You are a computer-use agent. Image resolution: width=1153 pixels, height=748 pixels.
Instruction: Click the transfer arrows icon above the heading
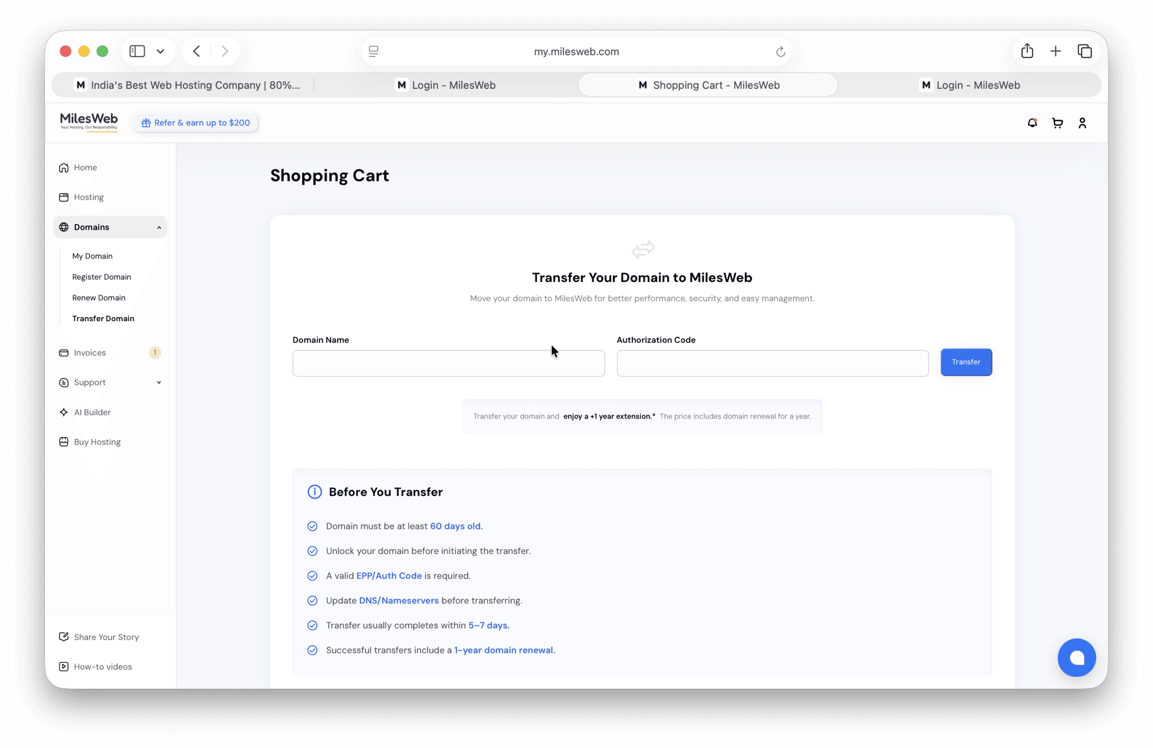point(643,250)
